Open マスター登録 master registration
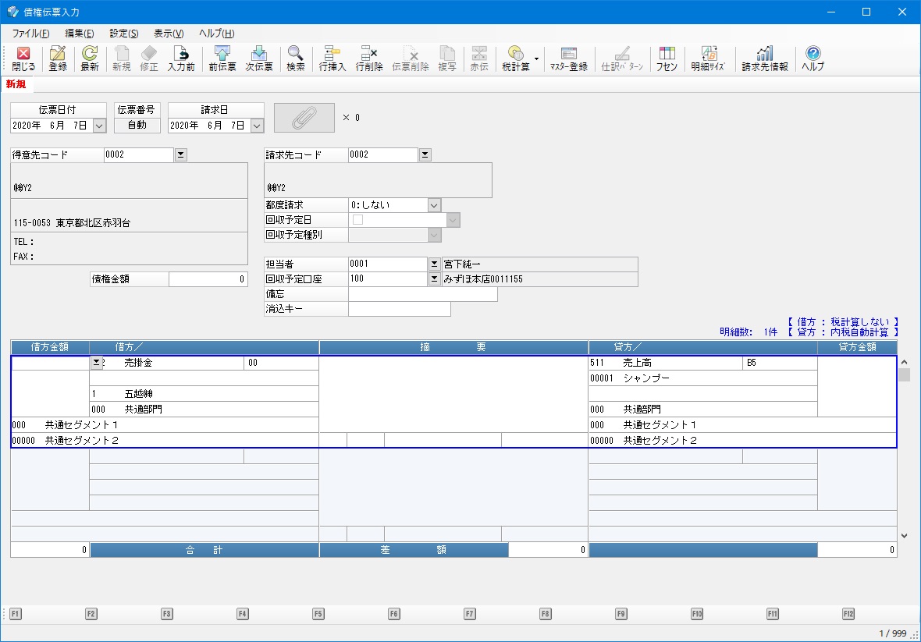 tap(568, 59)
